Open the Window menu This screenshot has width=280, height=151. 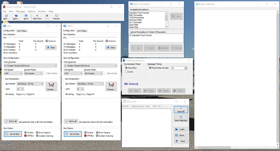click(42, 11)
